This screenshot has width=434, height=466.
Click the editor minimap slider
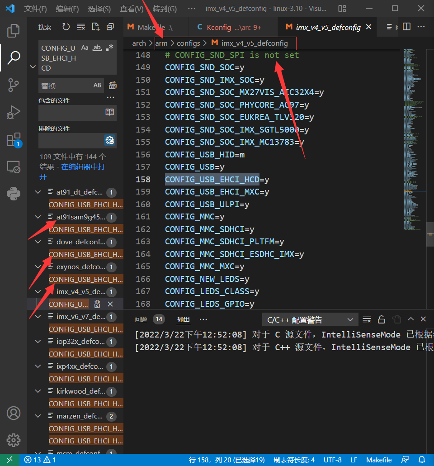point(430,234)
